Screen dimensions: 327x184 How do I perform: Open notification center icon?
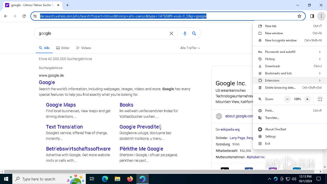(319, 179)
